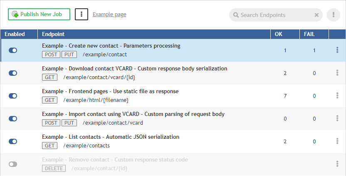
Task: Open the Import contact using VCARD row actions menu
Action: 337,118
